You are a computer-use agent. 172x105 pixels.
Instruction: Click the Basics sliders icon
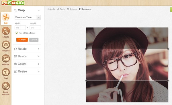pos(15,56)
